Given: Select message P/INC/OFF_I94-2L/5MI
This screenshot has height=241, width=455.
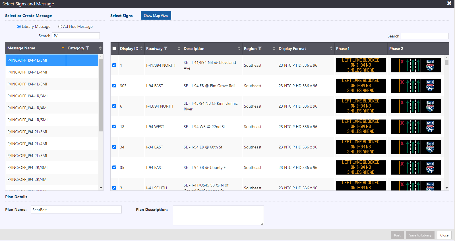Looking at the screenshot, I should tap(52, 156).
